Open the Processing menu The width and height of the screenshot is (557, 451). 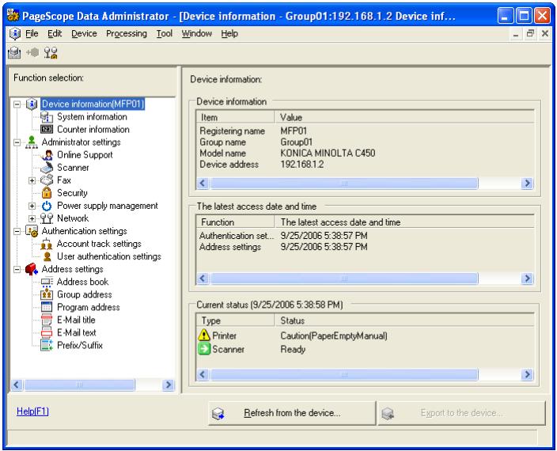pyautogui.click(x=127, y=33)
